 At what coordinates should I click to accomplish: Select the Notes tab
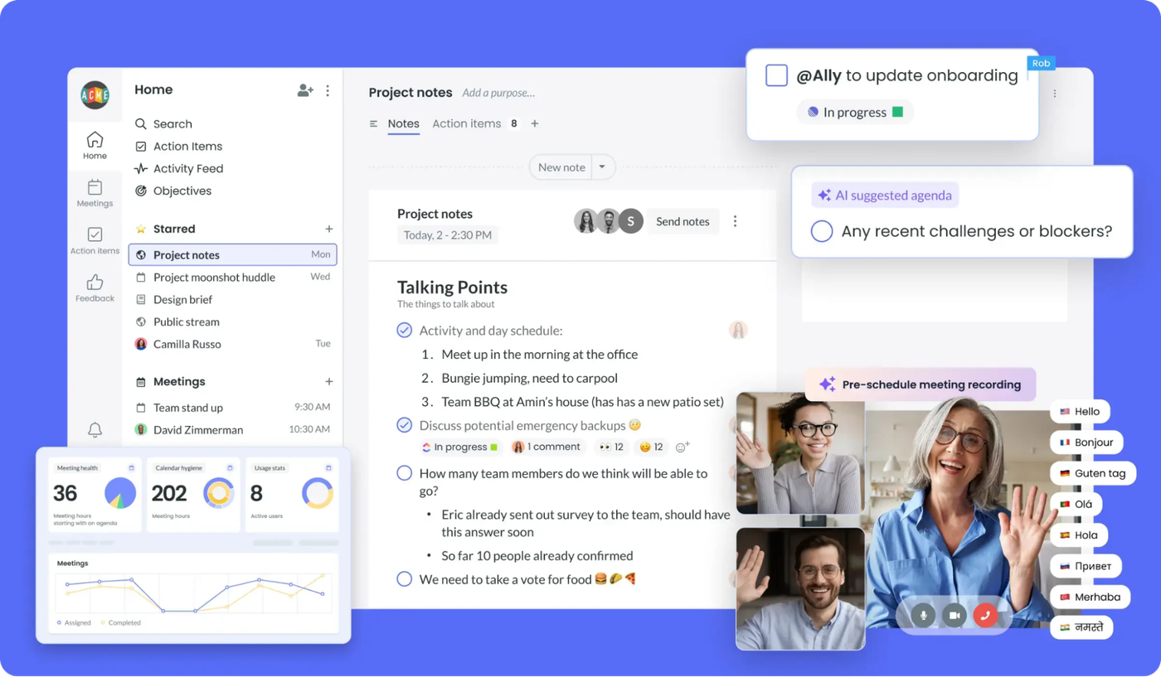403,124
